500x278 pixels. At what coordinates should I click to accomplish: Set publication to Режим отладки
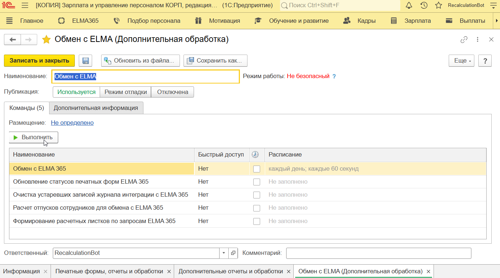click(125, 92)
